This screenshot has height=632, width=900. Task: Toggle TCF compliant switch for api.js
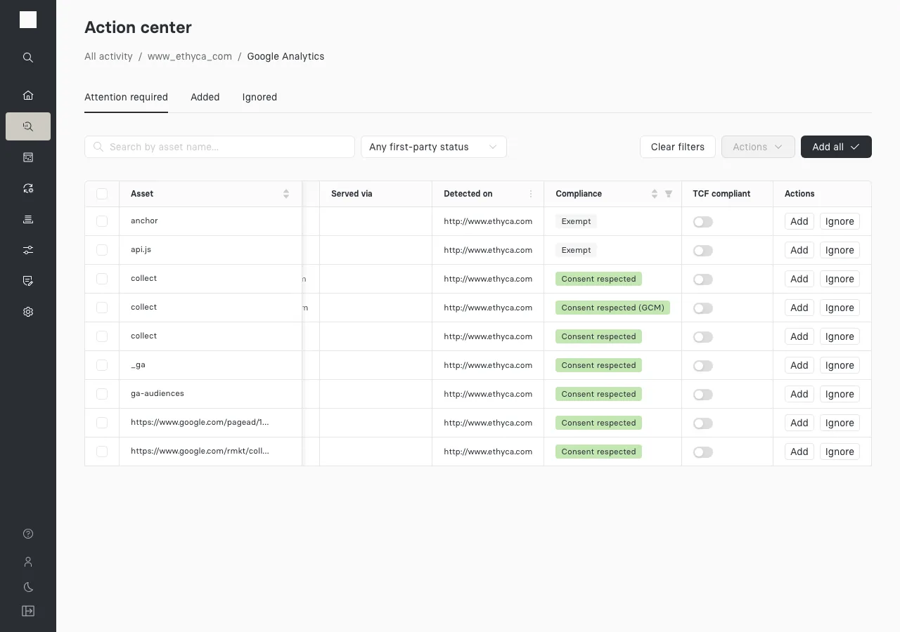[703, 251]
